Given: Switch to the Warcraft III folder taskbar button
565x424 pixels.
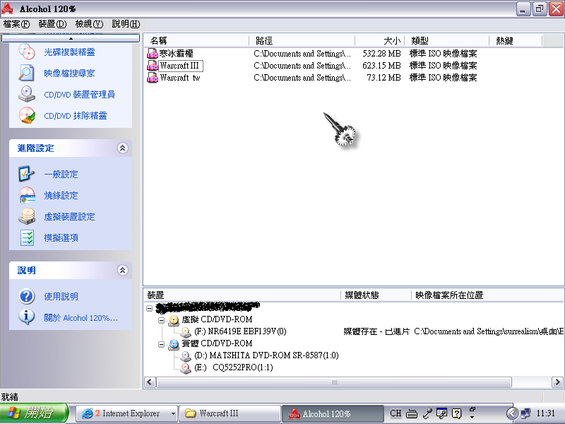Looking at the screenshot, I should (230, 413).
